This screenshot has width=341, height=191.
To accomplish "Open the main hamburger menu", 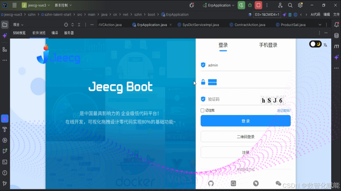I will [14, 5].
